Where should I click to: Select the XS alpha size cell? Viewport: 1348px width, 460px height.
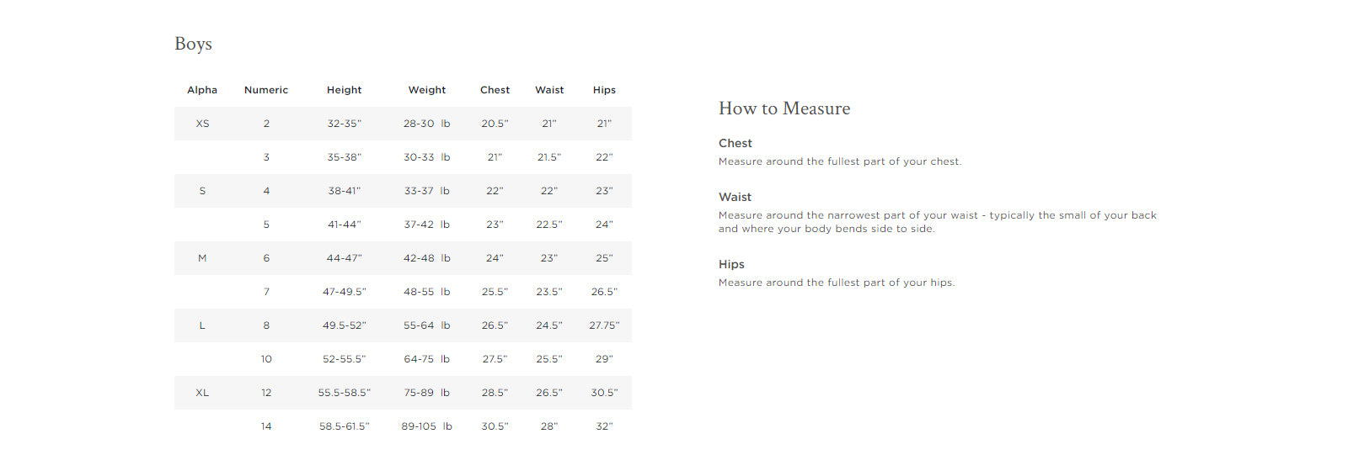[202, 124]
